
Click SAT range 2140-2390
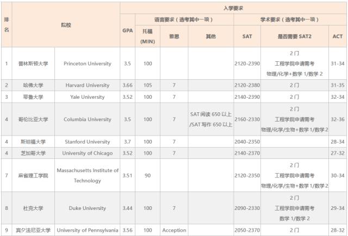pyautogui.click(x=247, y=97)
